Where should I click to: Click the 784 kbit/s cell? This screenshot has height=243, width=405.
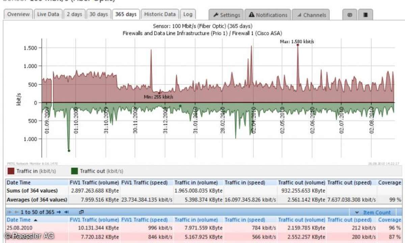point(264,227)
